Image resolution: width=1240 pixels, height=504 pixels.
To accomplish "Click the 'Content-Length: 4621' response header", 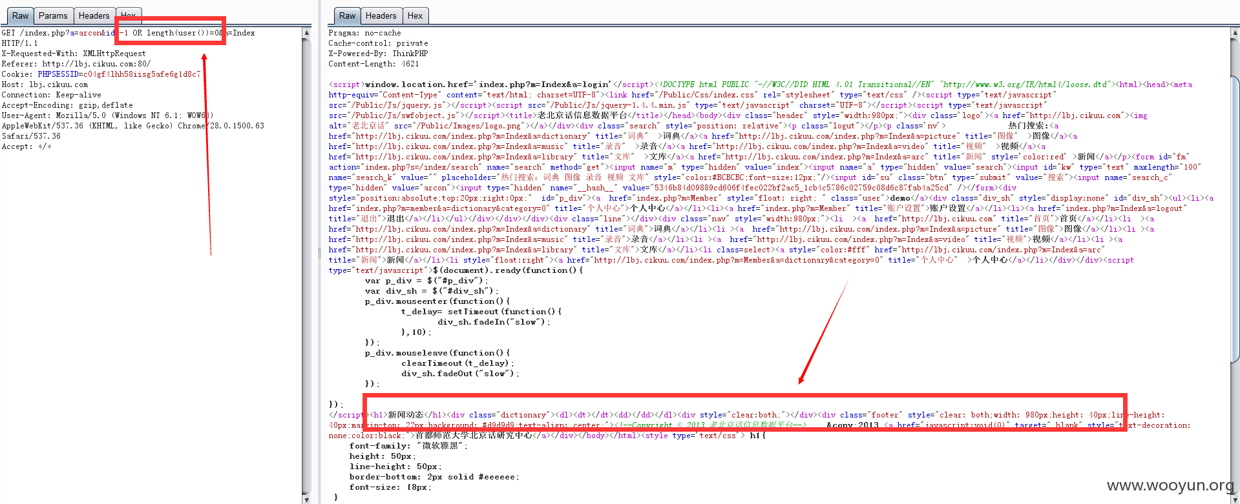I will coord(373,64).
